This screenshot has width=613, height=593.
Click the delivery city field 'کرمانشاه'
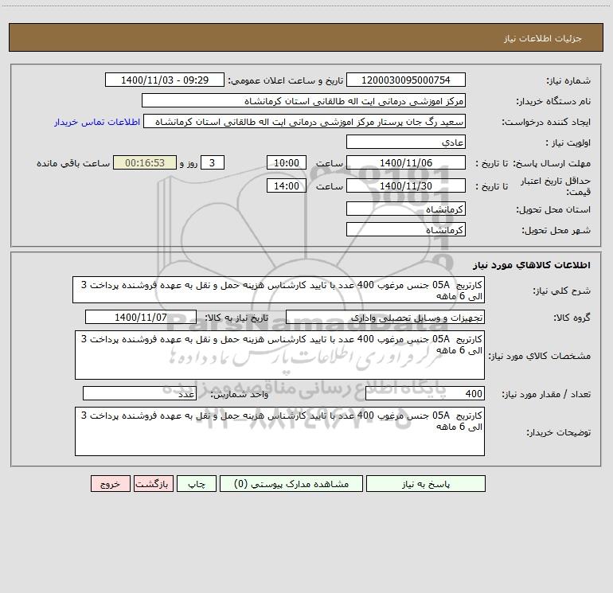[406, 229]
